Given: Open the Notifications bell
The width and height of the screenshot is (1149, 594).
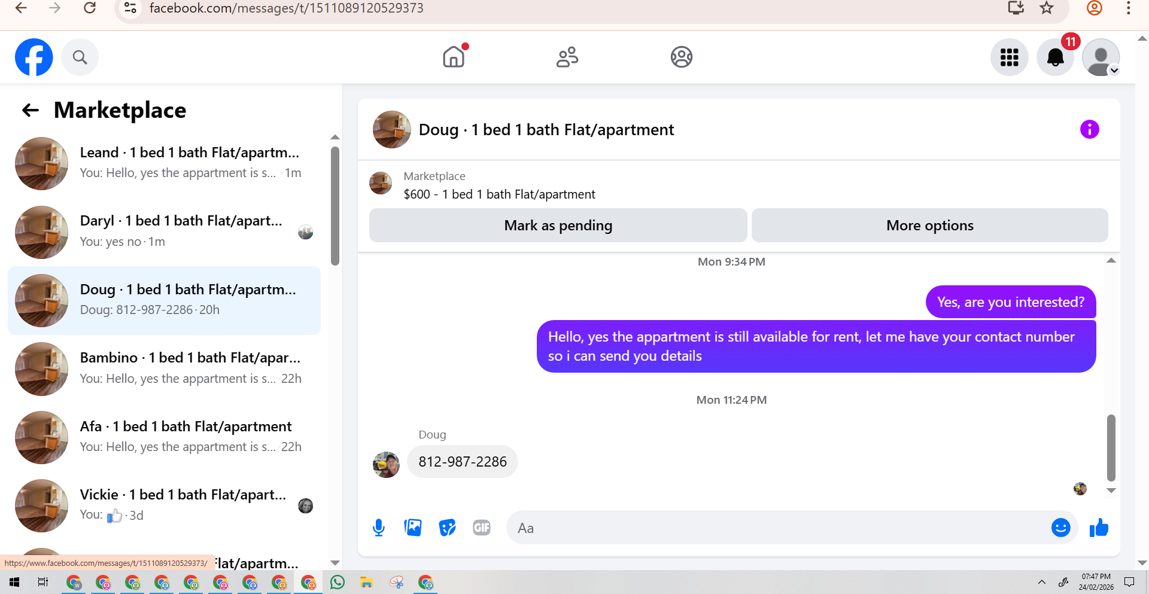Looking at the screenshot, I should point(1055,57).
